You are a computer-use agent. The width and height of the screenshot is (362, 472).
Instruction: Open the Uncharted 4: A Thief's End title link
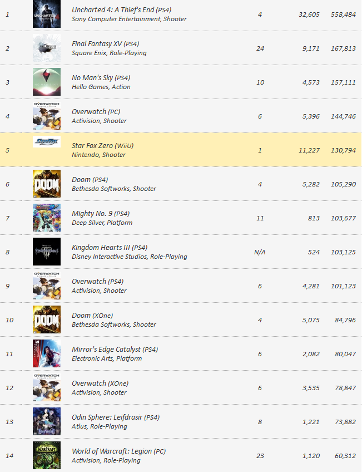121,9
